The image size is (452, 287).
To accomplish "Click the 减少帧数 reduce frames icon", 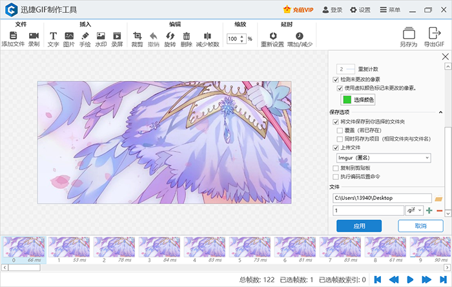I will click(207, 39).
